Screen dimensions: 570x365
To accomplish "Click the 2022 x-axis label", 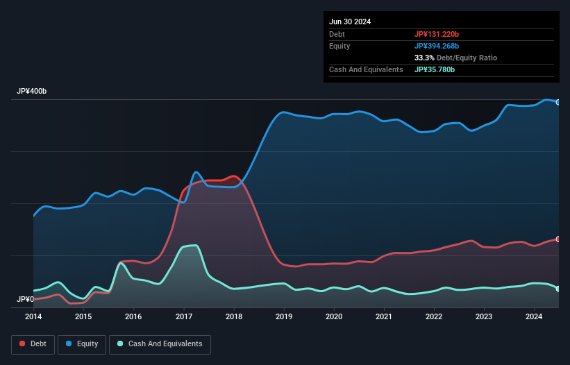I will 434,316.
